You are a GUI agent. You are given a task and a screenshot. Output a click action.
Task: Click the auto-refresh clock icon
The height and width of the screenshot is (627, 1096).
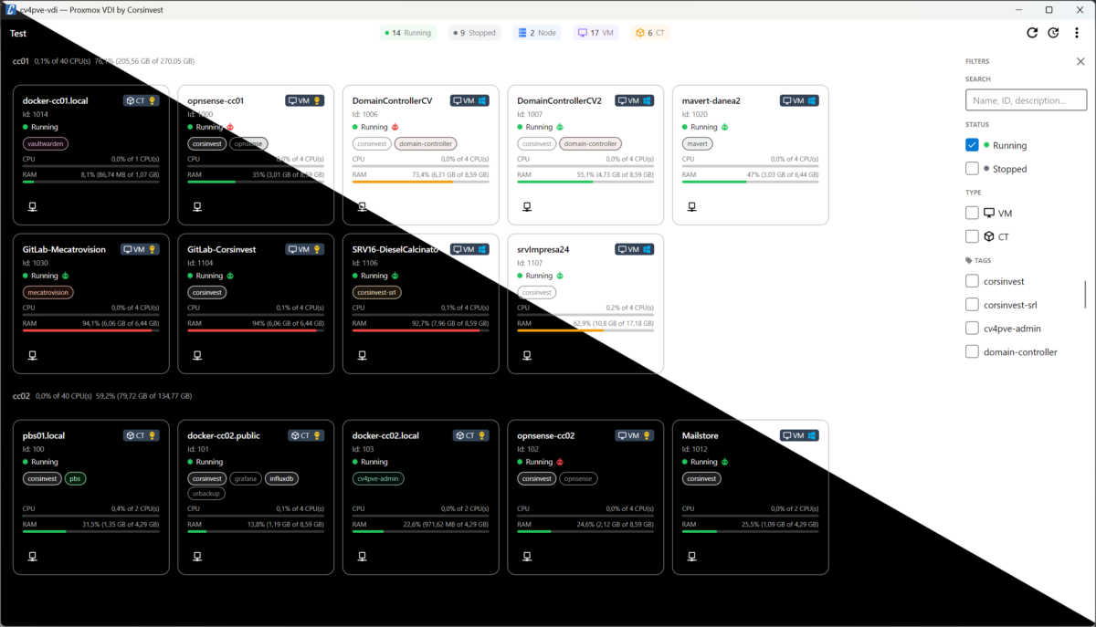(x=1053, y=33)
